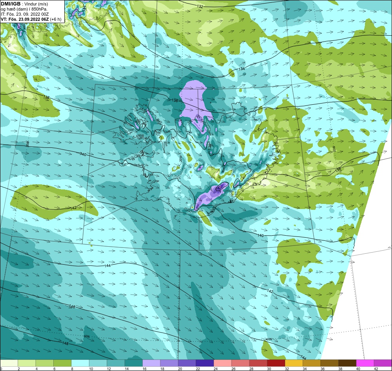392x371 pixels.
Task: Click the 'DMI/IGB : Vindur (m/s)' title text
Action: [x=24, y=4]
